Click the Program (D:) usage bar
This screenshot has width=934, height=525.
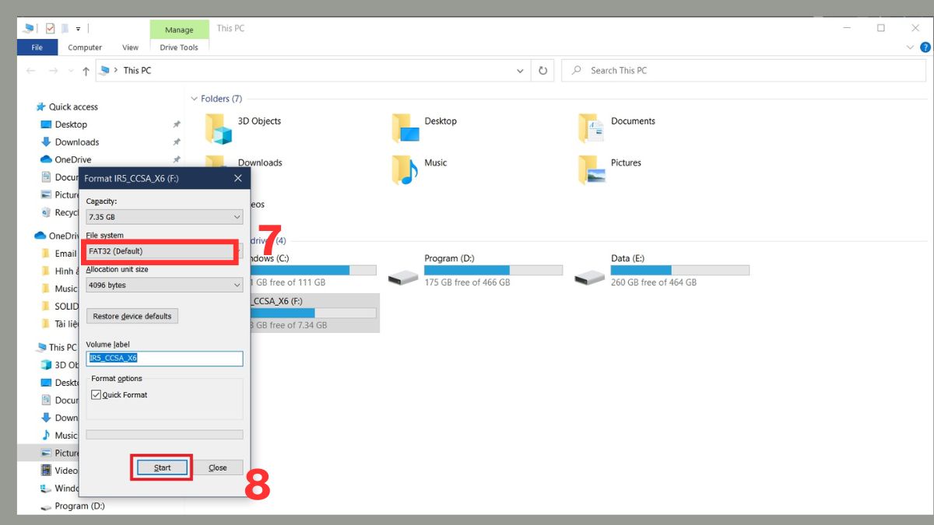[x=493, y=270]
